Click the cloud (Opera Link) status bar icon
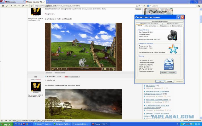The height and width of the screenshot is (126, 202). point(6,121)
